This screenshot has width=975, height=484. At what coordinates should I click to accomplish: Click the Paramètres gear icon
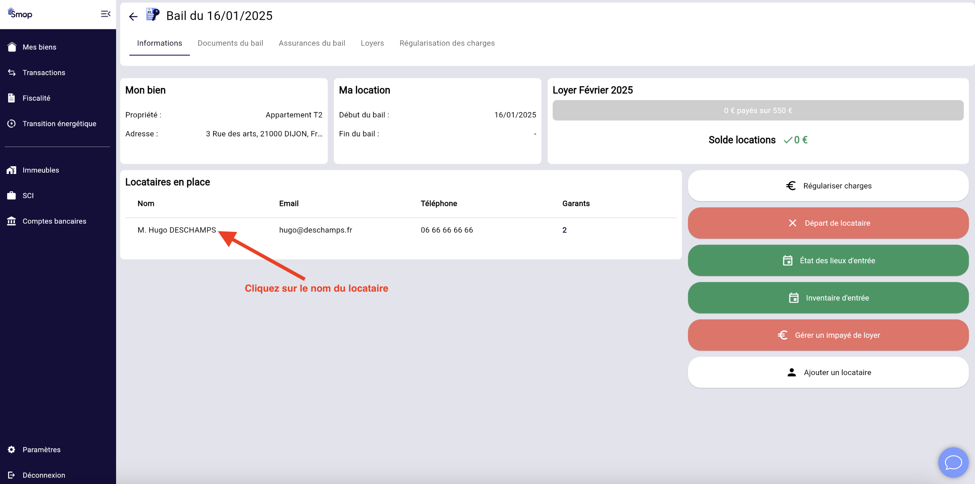click(x=12, y=449)
